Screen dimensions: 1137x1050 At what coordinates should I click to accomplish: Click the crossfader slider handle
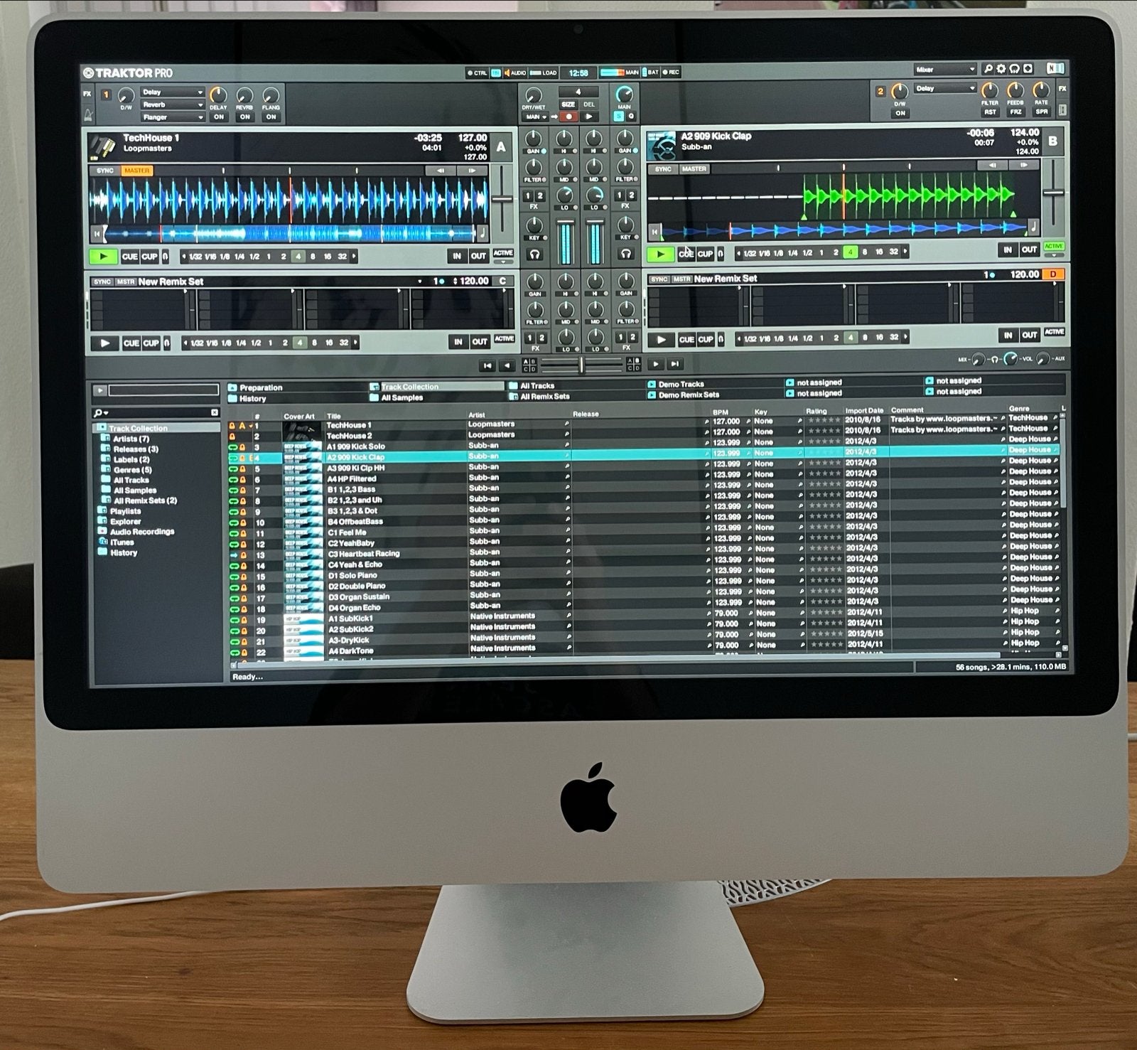581,365
